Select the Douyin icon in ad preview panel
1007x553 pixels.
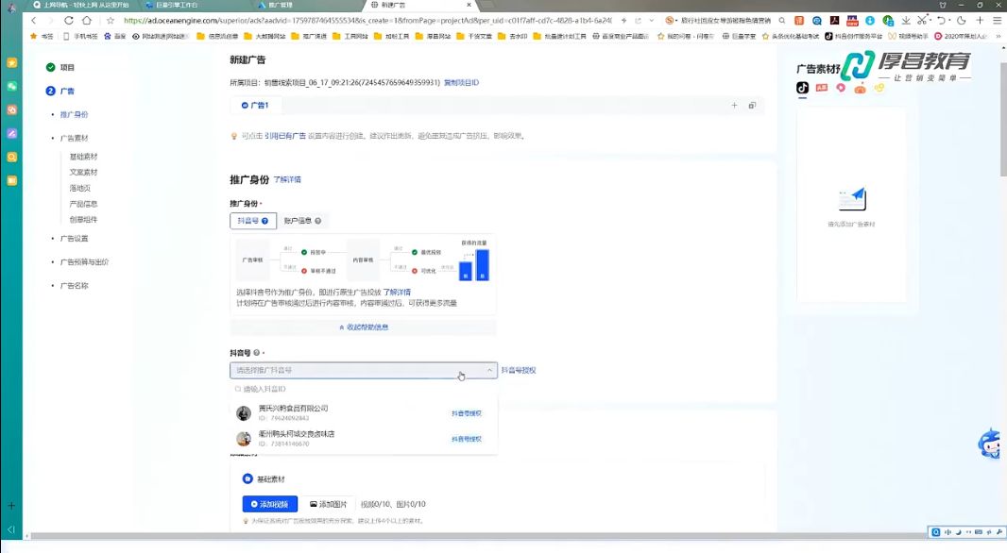pyautogui.click(x=802, y=88)
